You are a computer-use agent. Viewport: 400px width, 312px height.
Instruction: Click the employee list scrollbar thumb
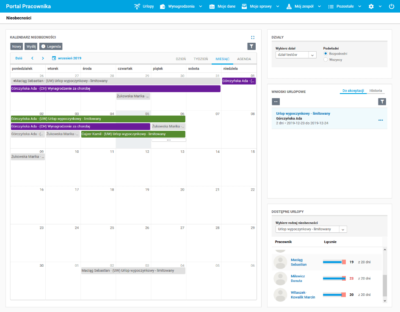tap(385, 286)
